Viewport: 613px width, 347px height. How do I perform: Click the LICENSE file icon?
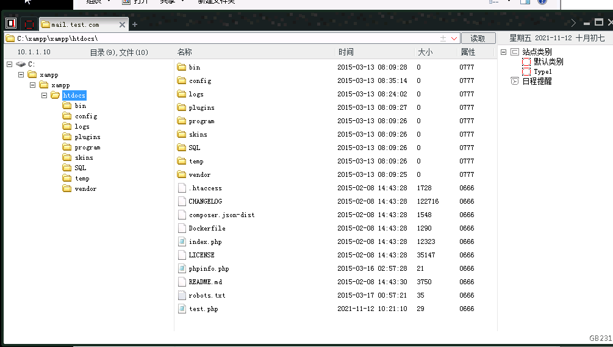182,255
